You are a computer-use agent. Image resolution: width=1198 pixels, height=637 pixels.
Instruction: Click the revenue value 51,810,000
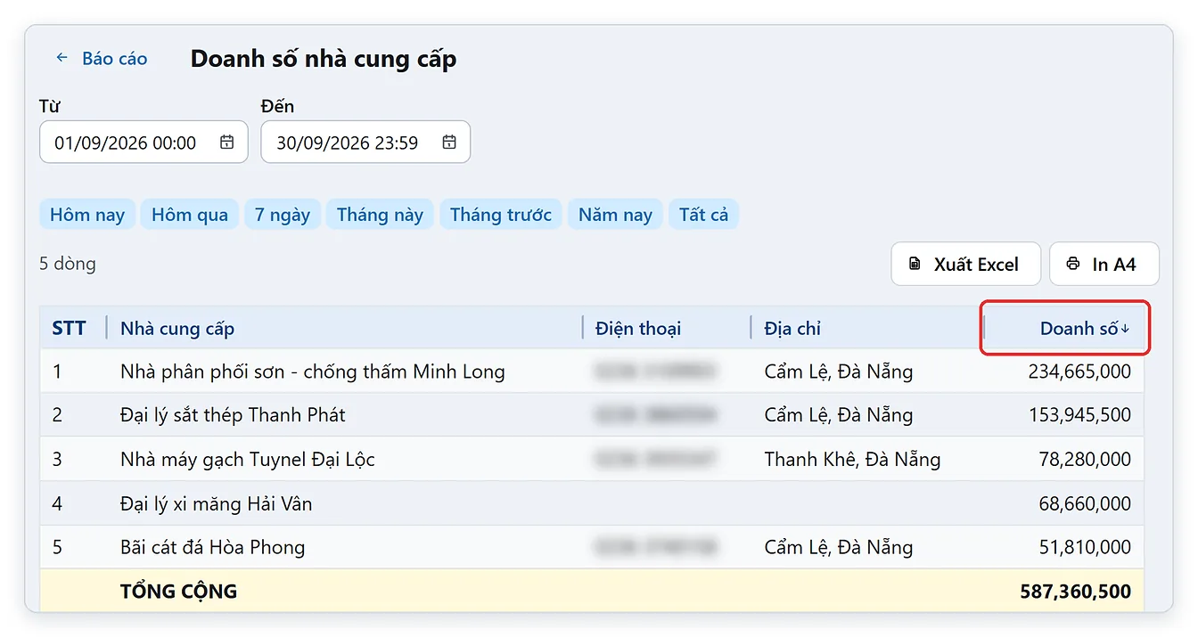1085,548
